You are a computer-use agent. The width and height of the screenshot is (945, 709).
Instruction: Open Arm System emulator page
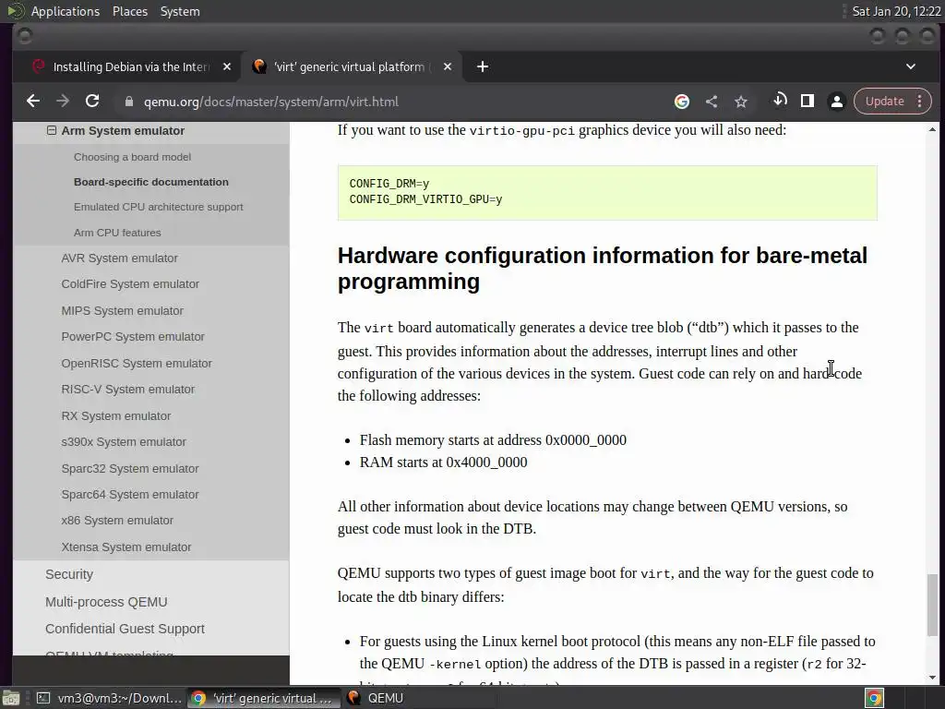point(123,131)
